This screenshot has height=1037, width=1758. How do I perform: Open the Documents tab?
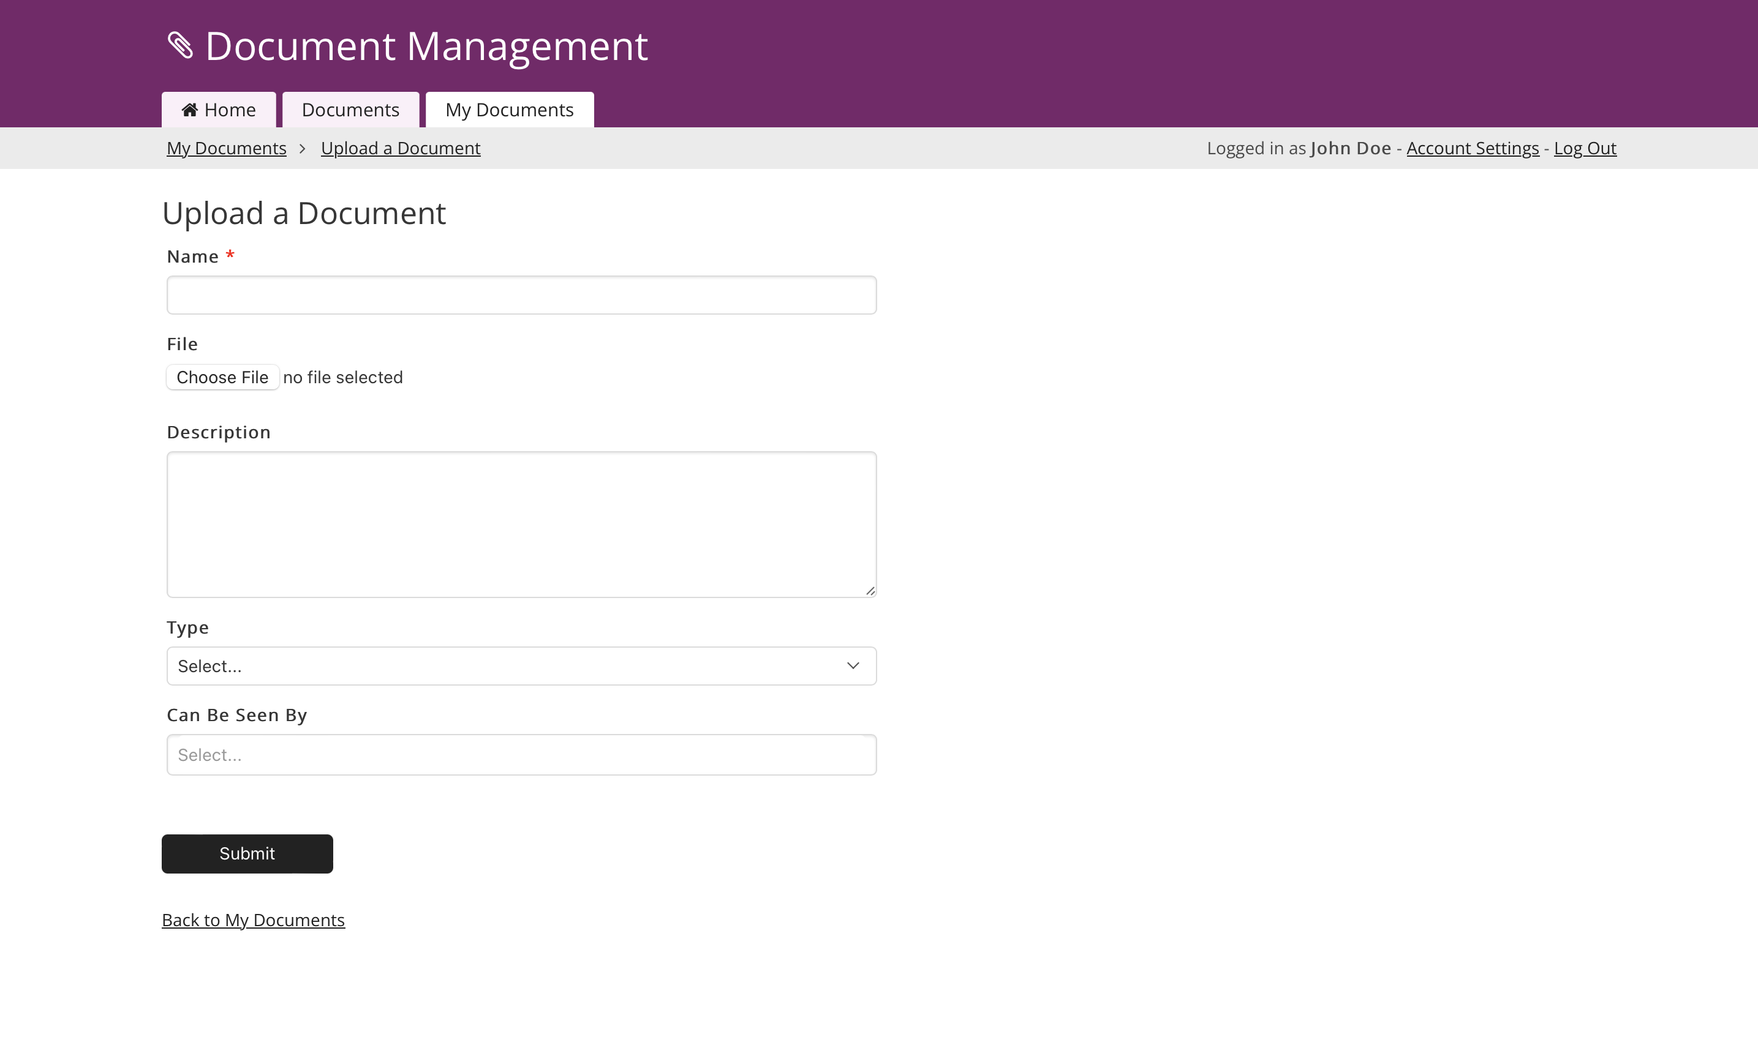click(350, 110)
